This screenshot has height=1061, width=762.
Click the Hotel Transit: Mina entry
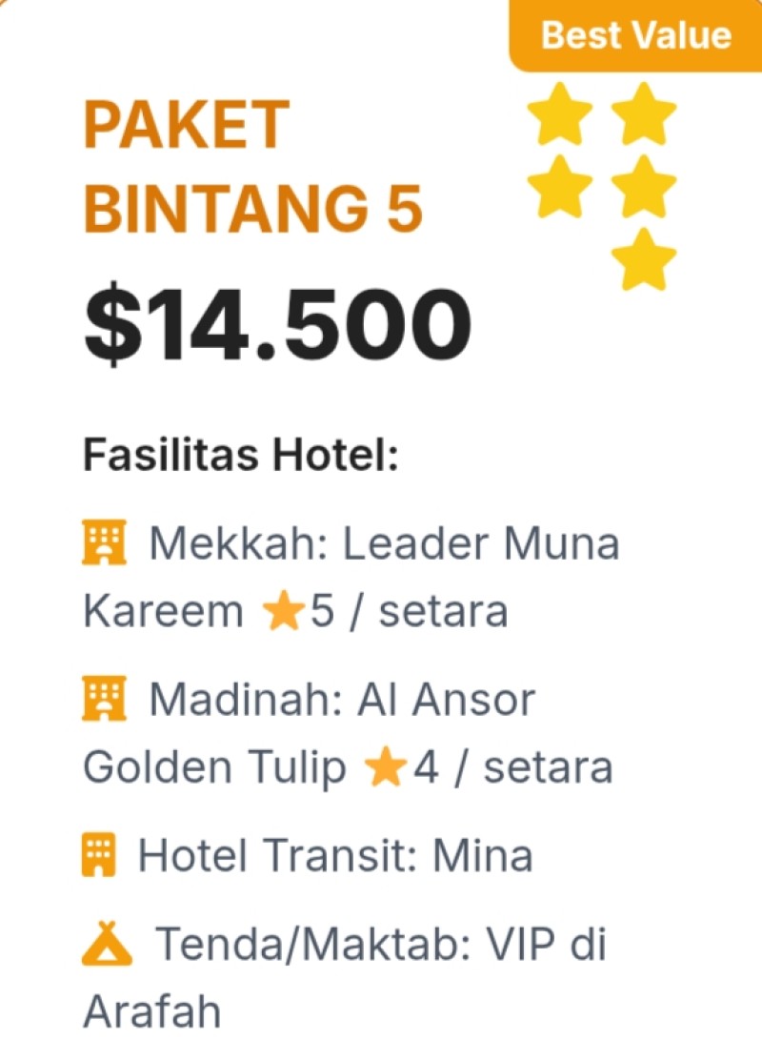pyautogui.click(x=334, y=856)
